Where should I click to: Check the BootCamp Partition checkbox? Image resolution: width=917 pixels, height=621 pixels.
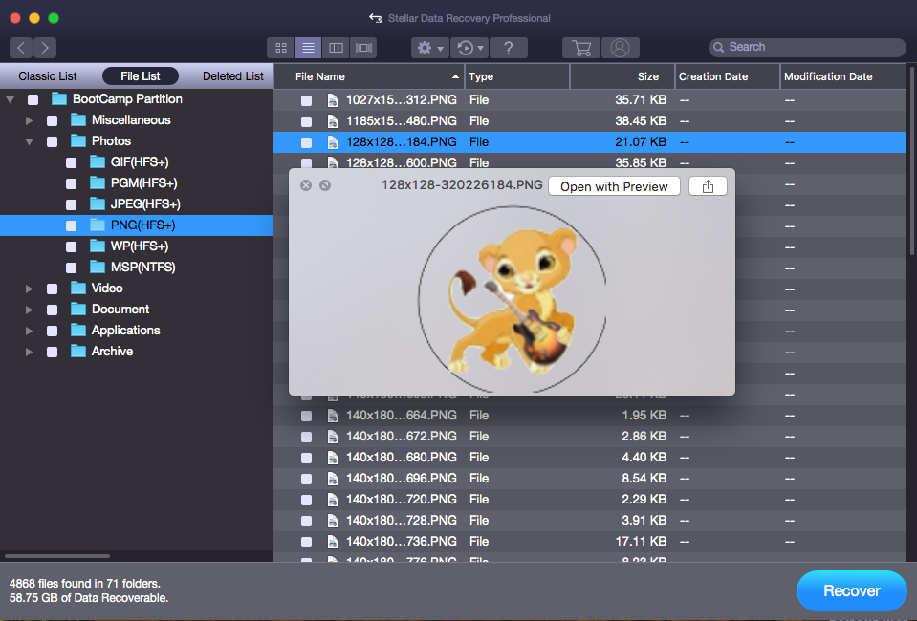point(33,100)
